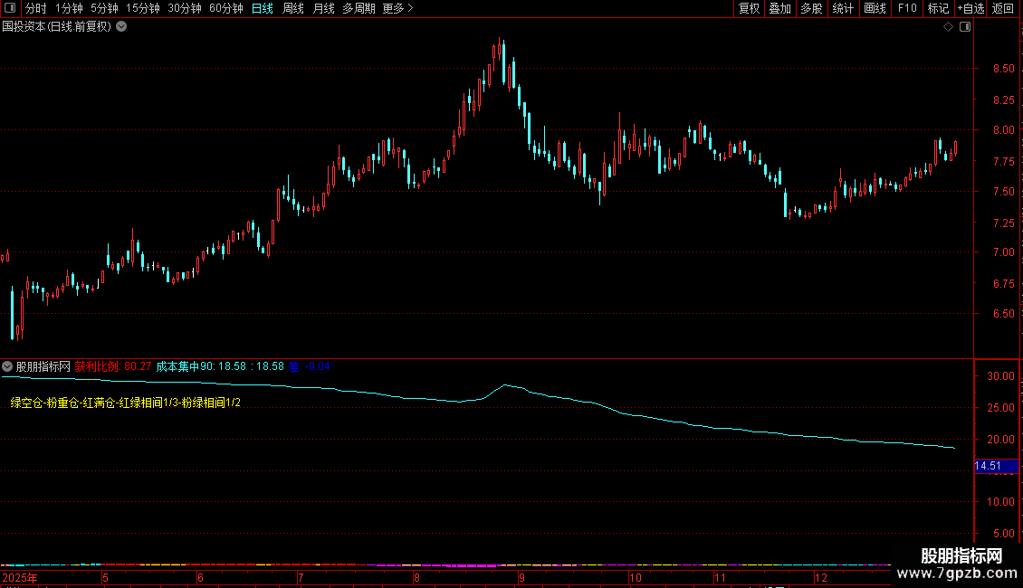
Task: Click the 叠加 overlay button
Action: pyautogui.click(x=779, y=8)
